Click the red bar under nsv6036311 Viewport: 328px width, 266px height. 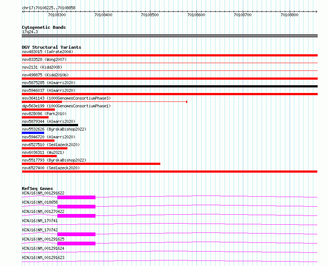point(39,156)
